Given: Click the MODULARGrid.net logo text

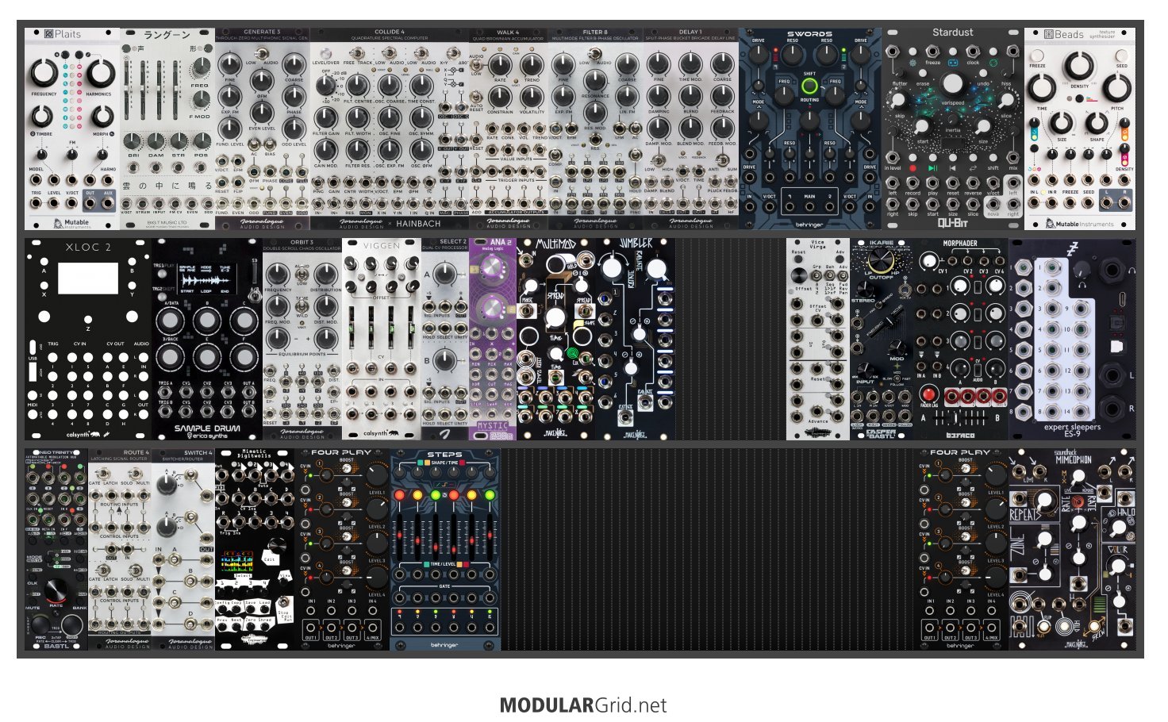Looking at the screenshot, I should [583, 705].
